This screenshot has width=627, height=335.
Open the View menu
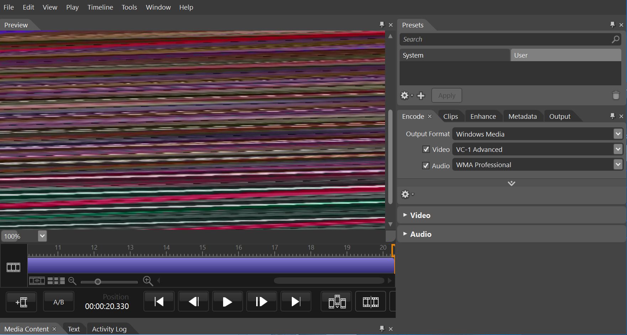(50, 7)
